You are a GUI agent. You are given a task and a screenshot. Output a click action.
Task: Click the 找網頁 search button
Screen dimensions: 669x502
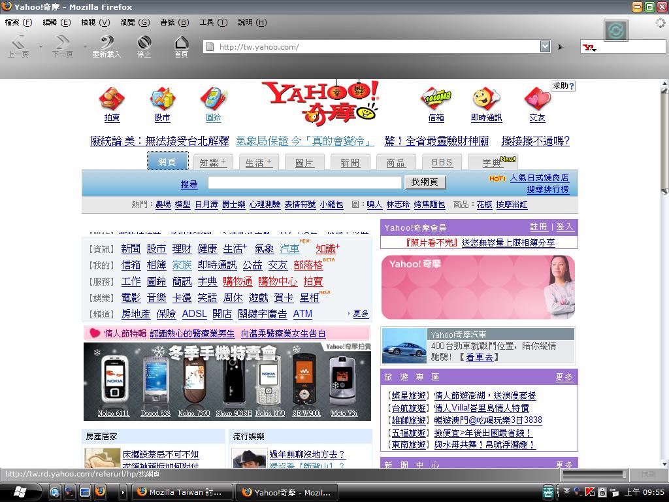(x=425, y=182)
